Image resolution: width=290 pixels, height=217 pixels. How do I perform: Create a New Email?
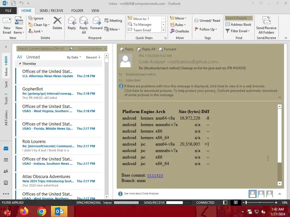coord(7,25)
